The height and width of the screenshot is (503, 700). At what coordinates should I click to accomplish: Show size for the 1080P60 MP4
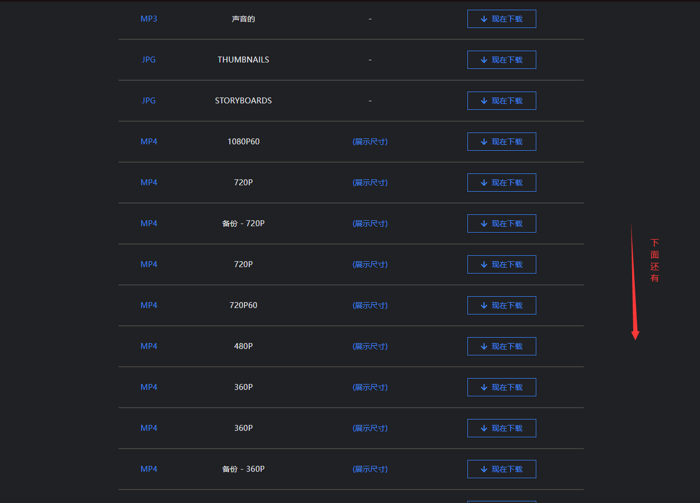click(370, 142)
